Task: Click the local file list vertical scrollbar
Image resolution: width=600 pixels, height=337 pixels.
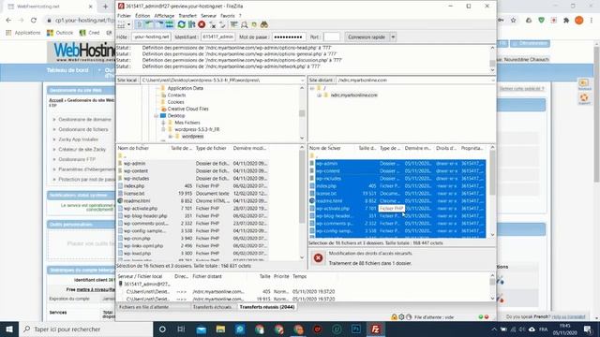Action: pos(302,202)
